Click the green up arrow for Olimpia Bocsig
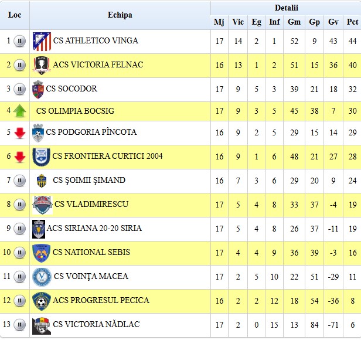Image resolution: width=361 pixels, height=340 pixels. click(x=20, y=111)
